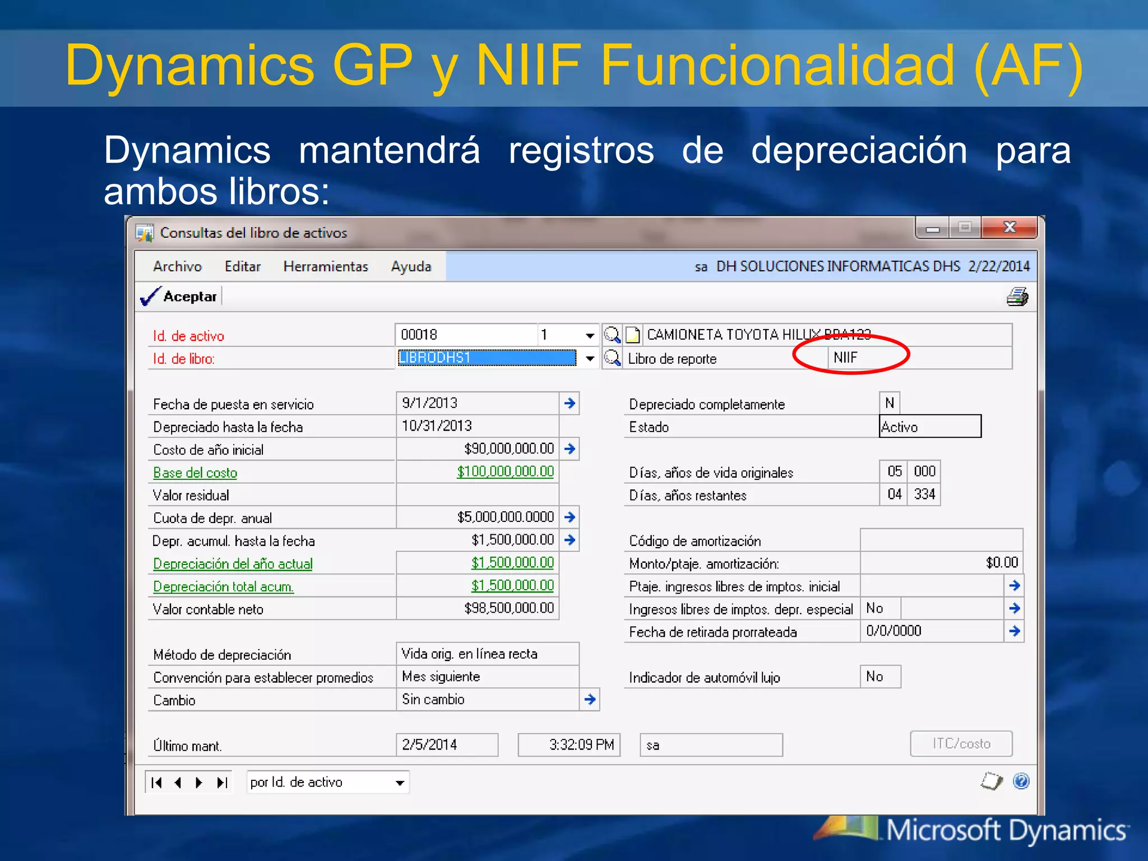Go to the next record
Screen dimensions: 1148x861
click(199, 782)
